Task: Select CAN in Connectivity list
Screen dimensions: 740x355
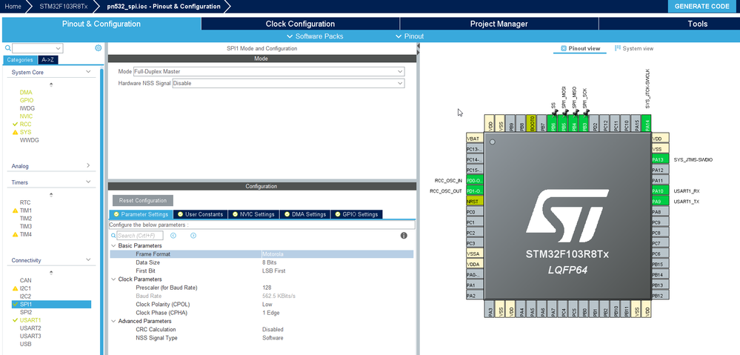Action: coord(25,280)
